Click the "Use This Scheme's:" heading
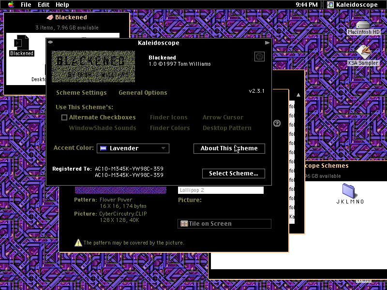Screen dimensions: 387x290 [x=84, y=107]
